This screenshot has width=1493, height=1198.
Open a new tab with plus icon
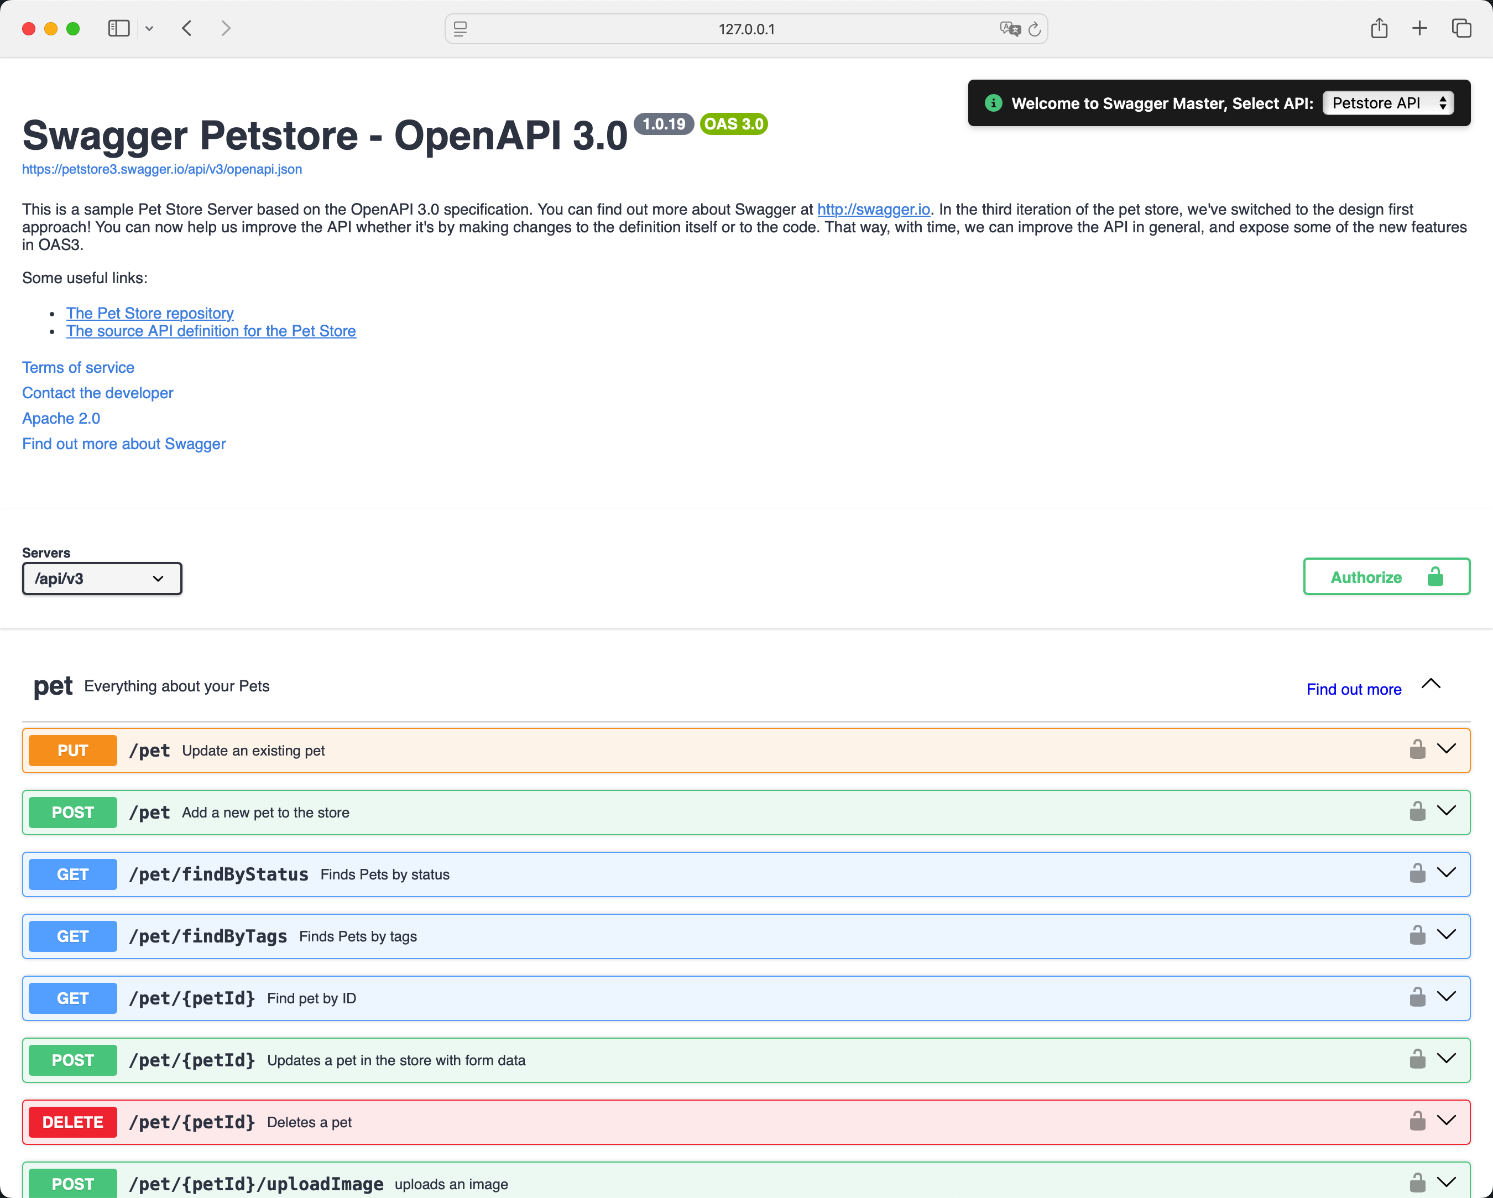(x=1419, y=28)
